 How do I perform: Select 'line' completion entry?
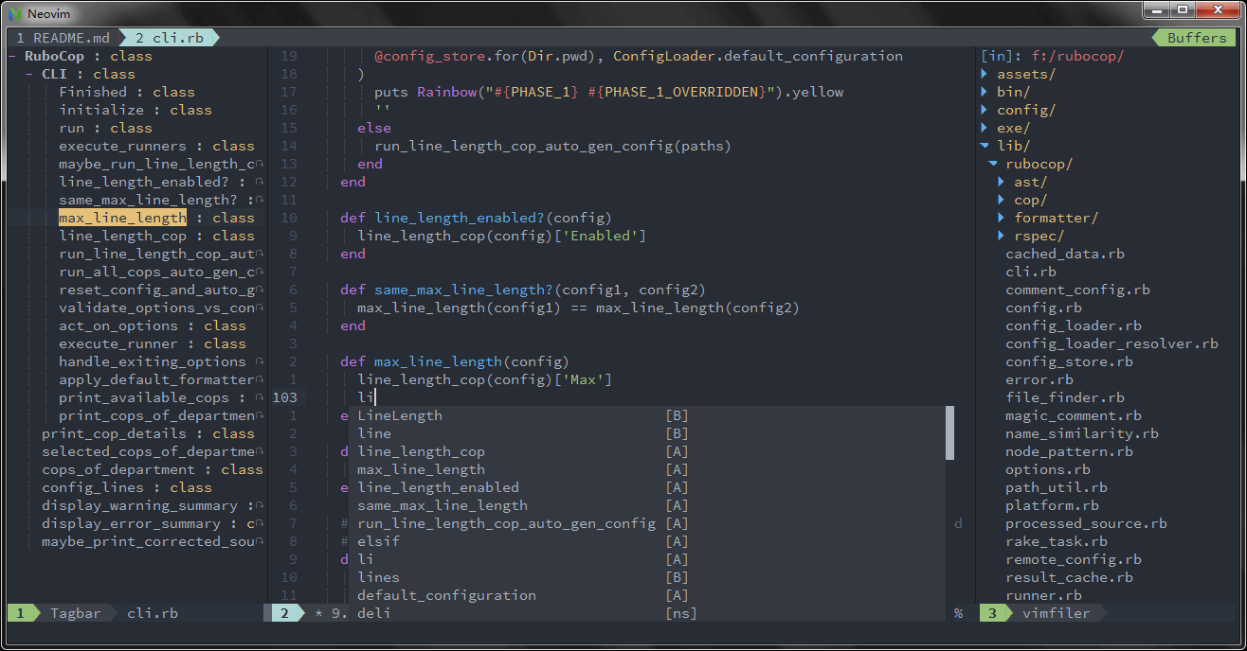point(647,433)
